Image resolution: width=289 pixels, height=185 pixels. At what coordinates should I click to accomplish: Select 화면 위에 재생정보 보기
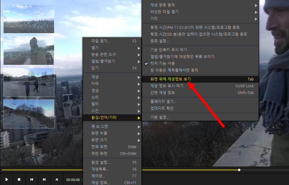point(200,79)
